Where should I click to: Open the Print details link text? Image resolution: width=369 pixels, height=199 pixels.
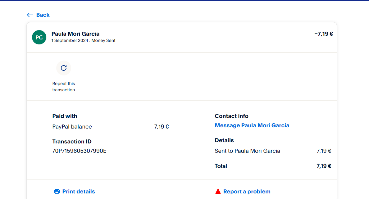[79, 192]
